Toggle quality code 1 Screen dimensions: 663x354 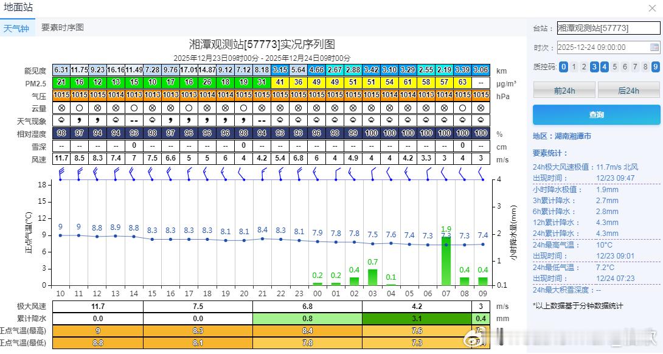pyautogui.click(x=574, y=66)
